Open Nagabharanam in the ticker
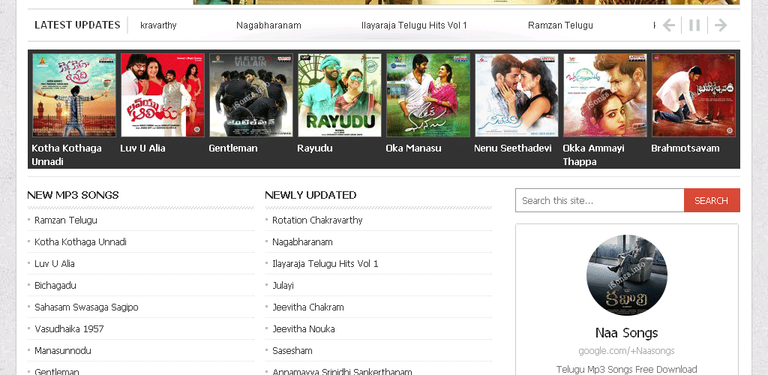The image size is (768, 375). pyautogui.click(x=268, y=25)
